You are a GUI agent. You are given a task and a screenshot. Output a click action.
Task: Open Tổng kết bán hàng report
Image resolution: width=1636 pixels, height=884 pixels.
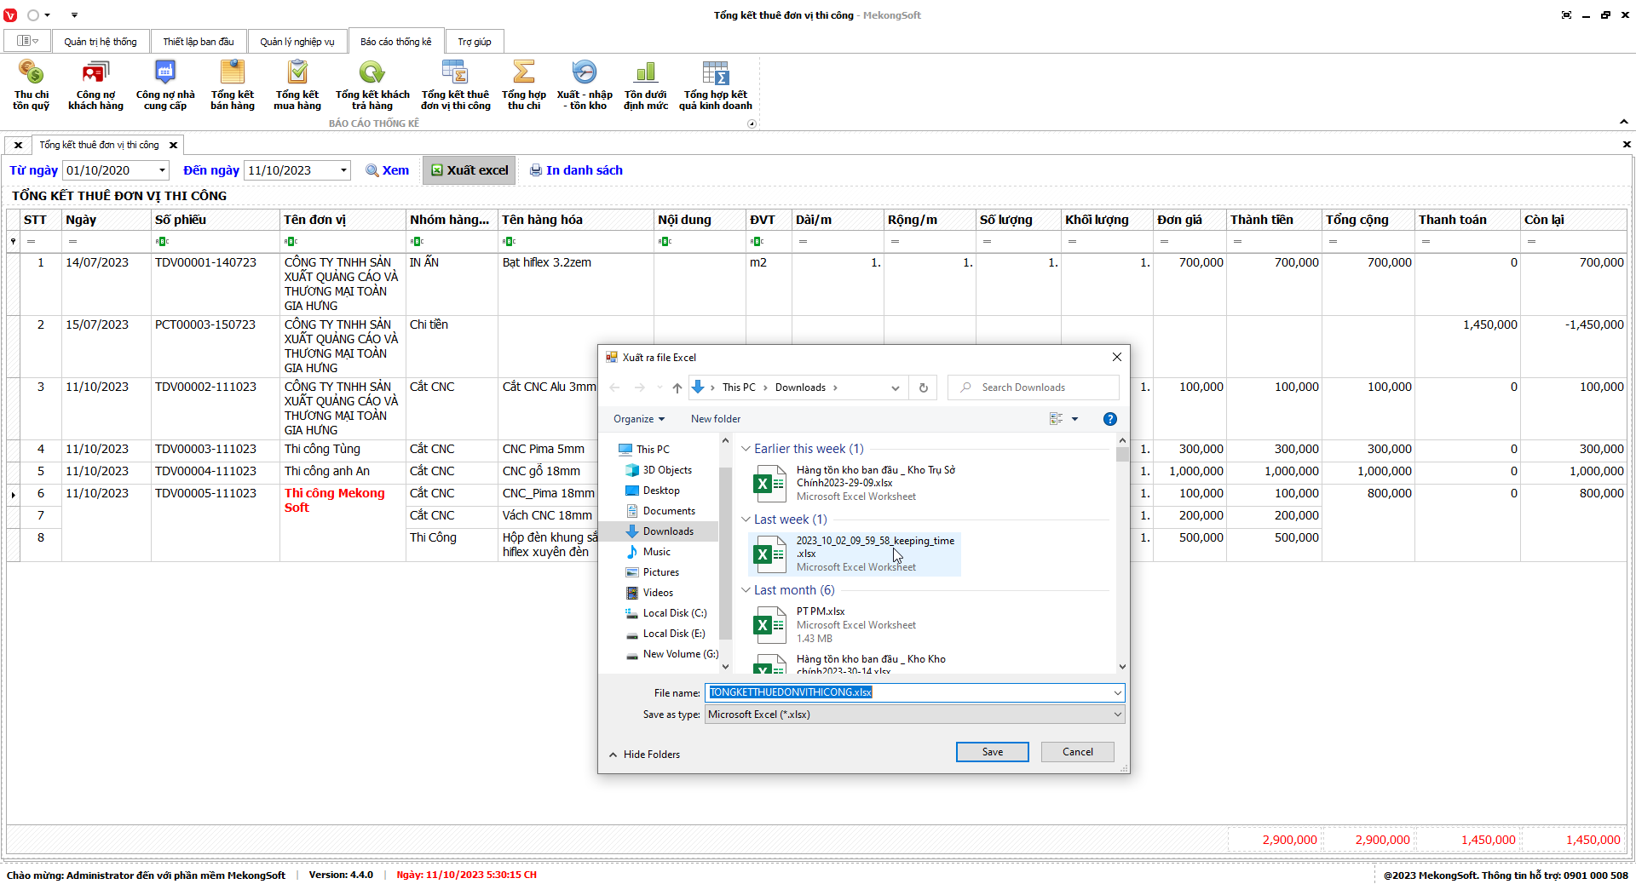click(x=232, y=84)
